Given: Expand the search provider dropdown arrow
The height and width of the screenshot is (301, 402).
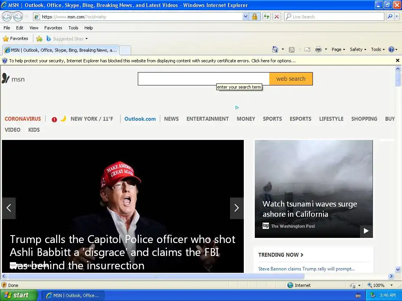Looking at the screenshot, I should 397,16.
